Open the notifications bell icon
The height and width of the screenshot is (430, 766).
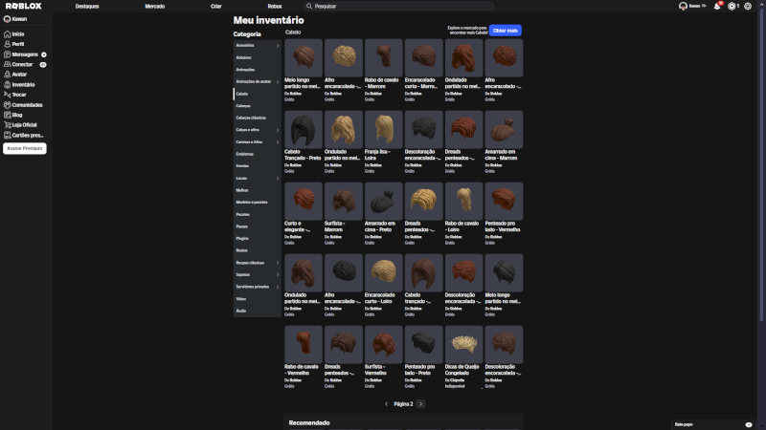point(716,6)
